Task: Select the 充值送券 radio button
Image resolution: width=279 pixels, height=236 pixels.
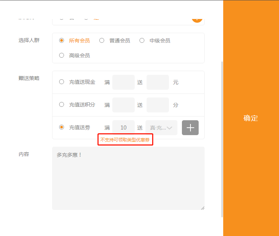Action: (62, 127)
